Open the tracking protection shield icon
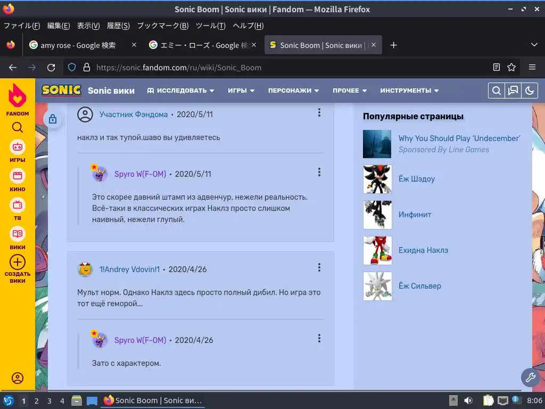 72,68
